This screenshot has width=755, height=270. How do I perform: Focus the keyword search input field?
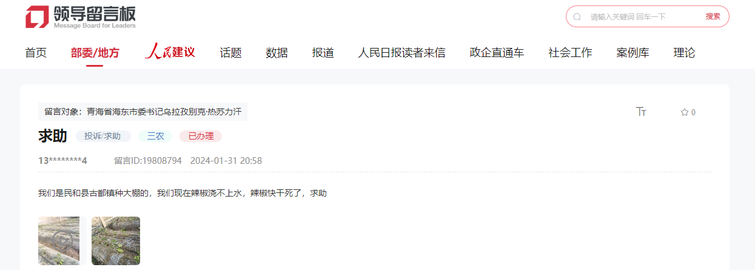643,17
